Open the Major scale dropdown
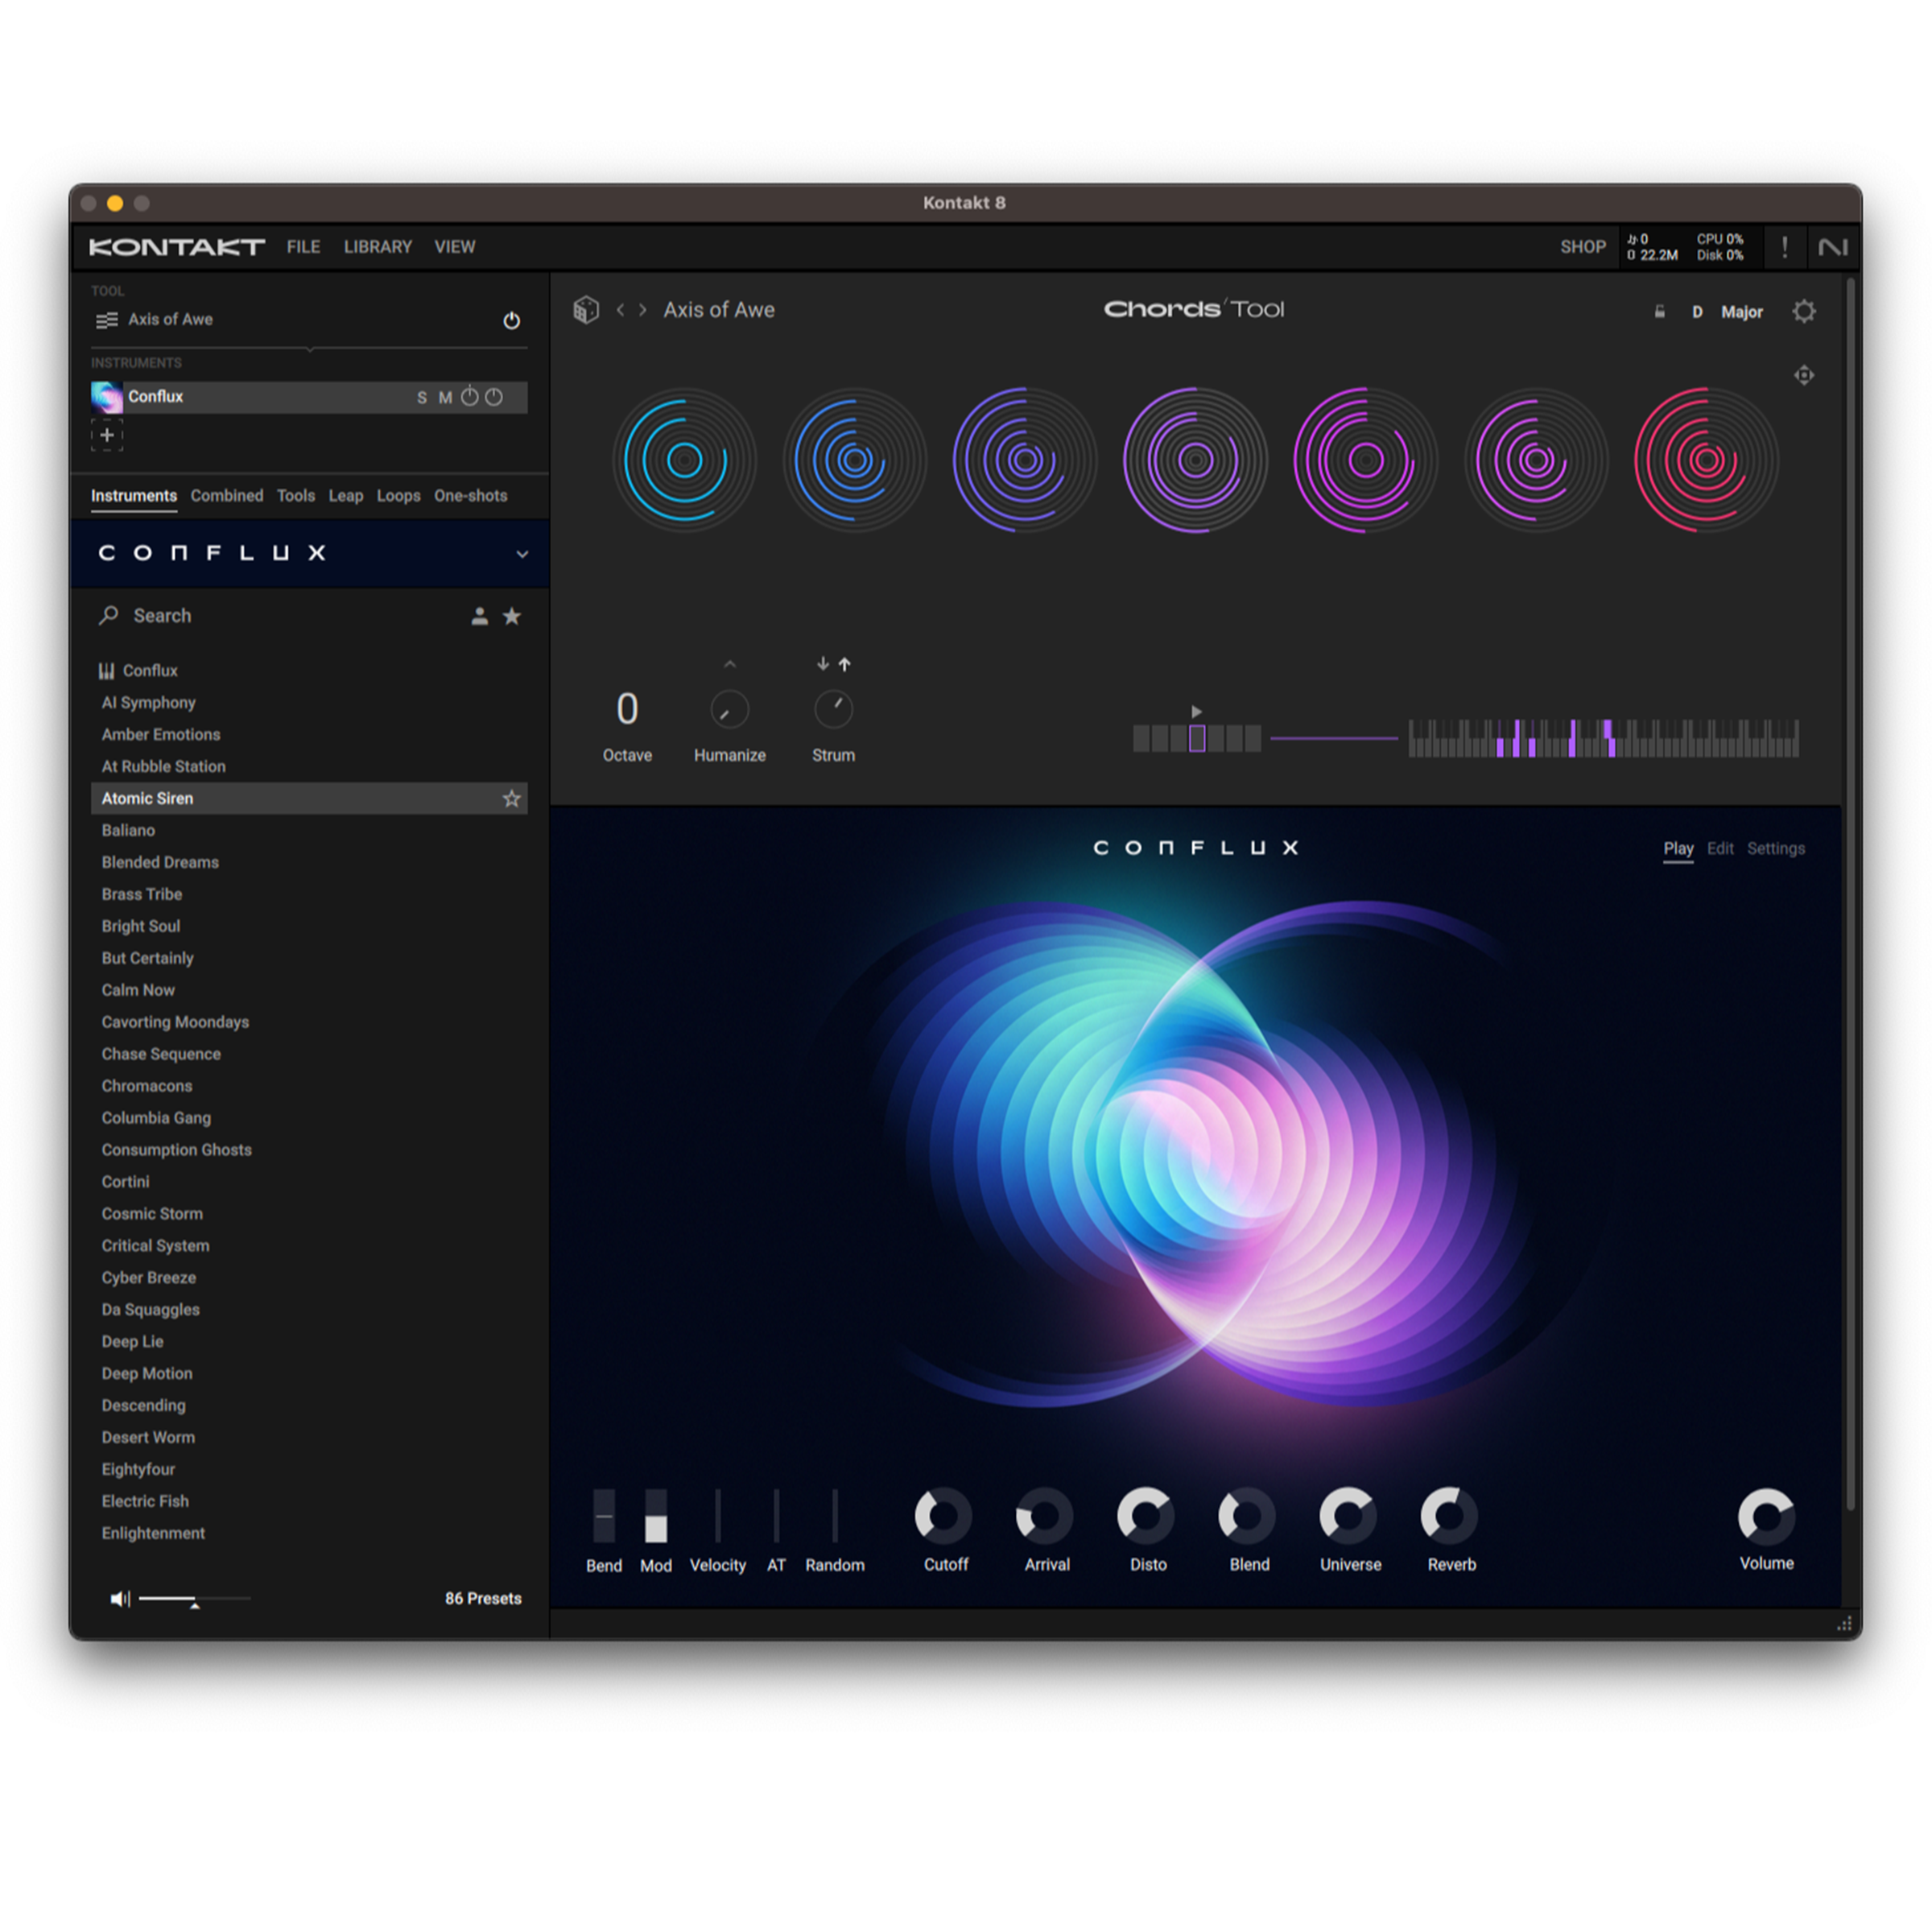Viewport: 1932px width, 1932px height. click(1741, 312)
